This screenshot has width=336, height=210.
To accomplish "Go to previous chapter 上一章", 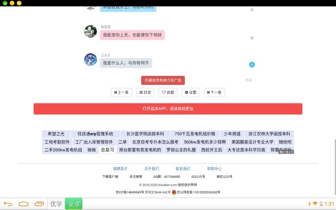I will pos(121,92).
